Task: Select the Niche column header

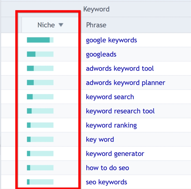Action: tap(46, 25)
